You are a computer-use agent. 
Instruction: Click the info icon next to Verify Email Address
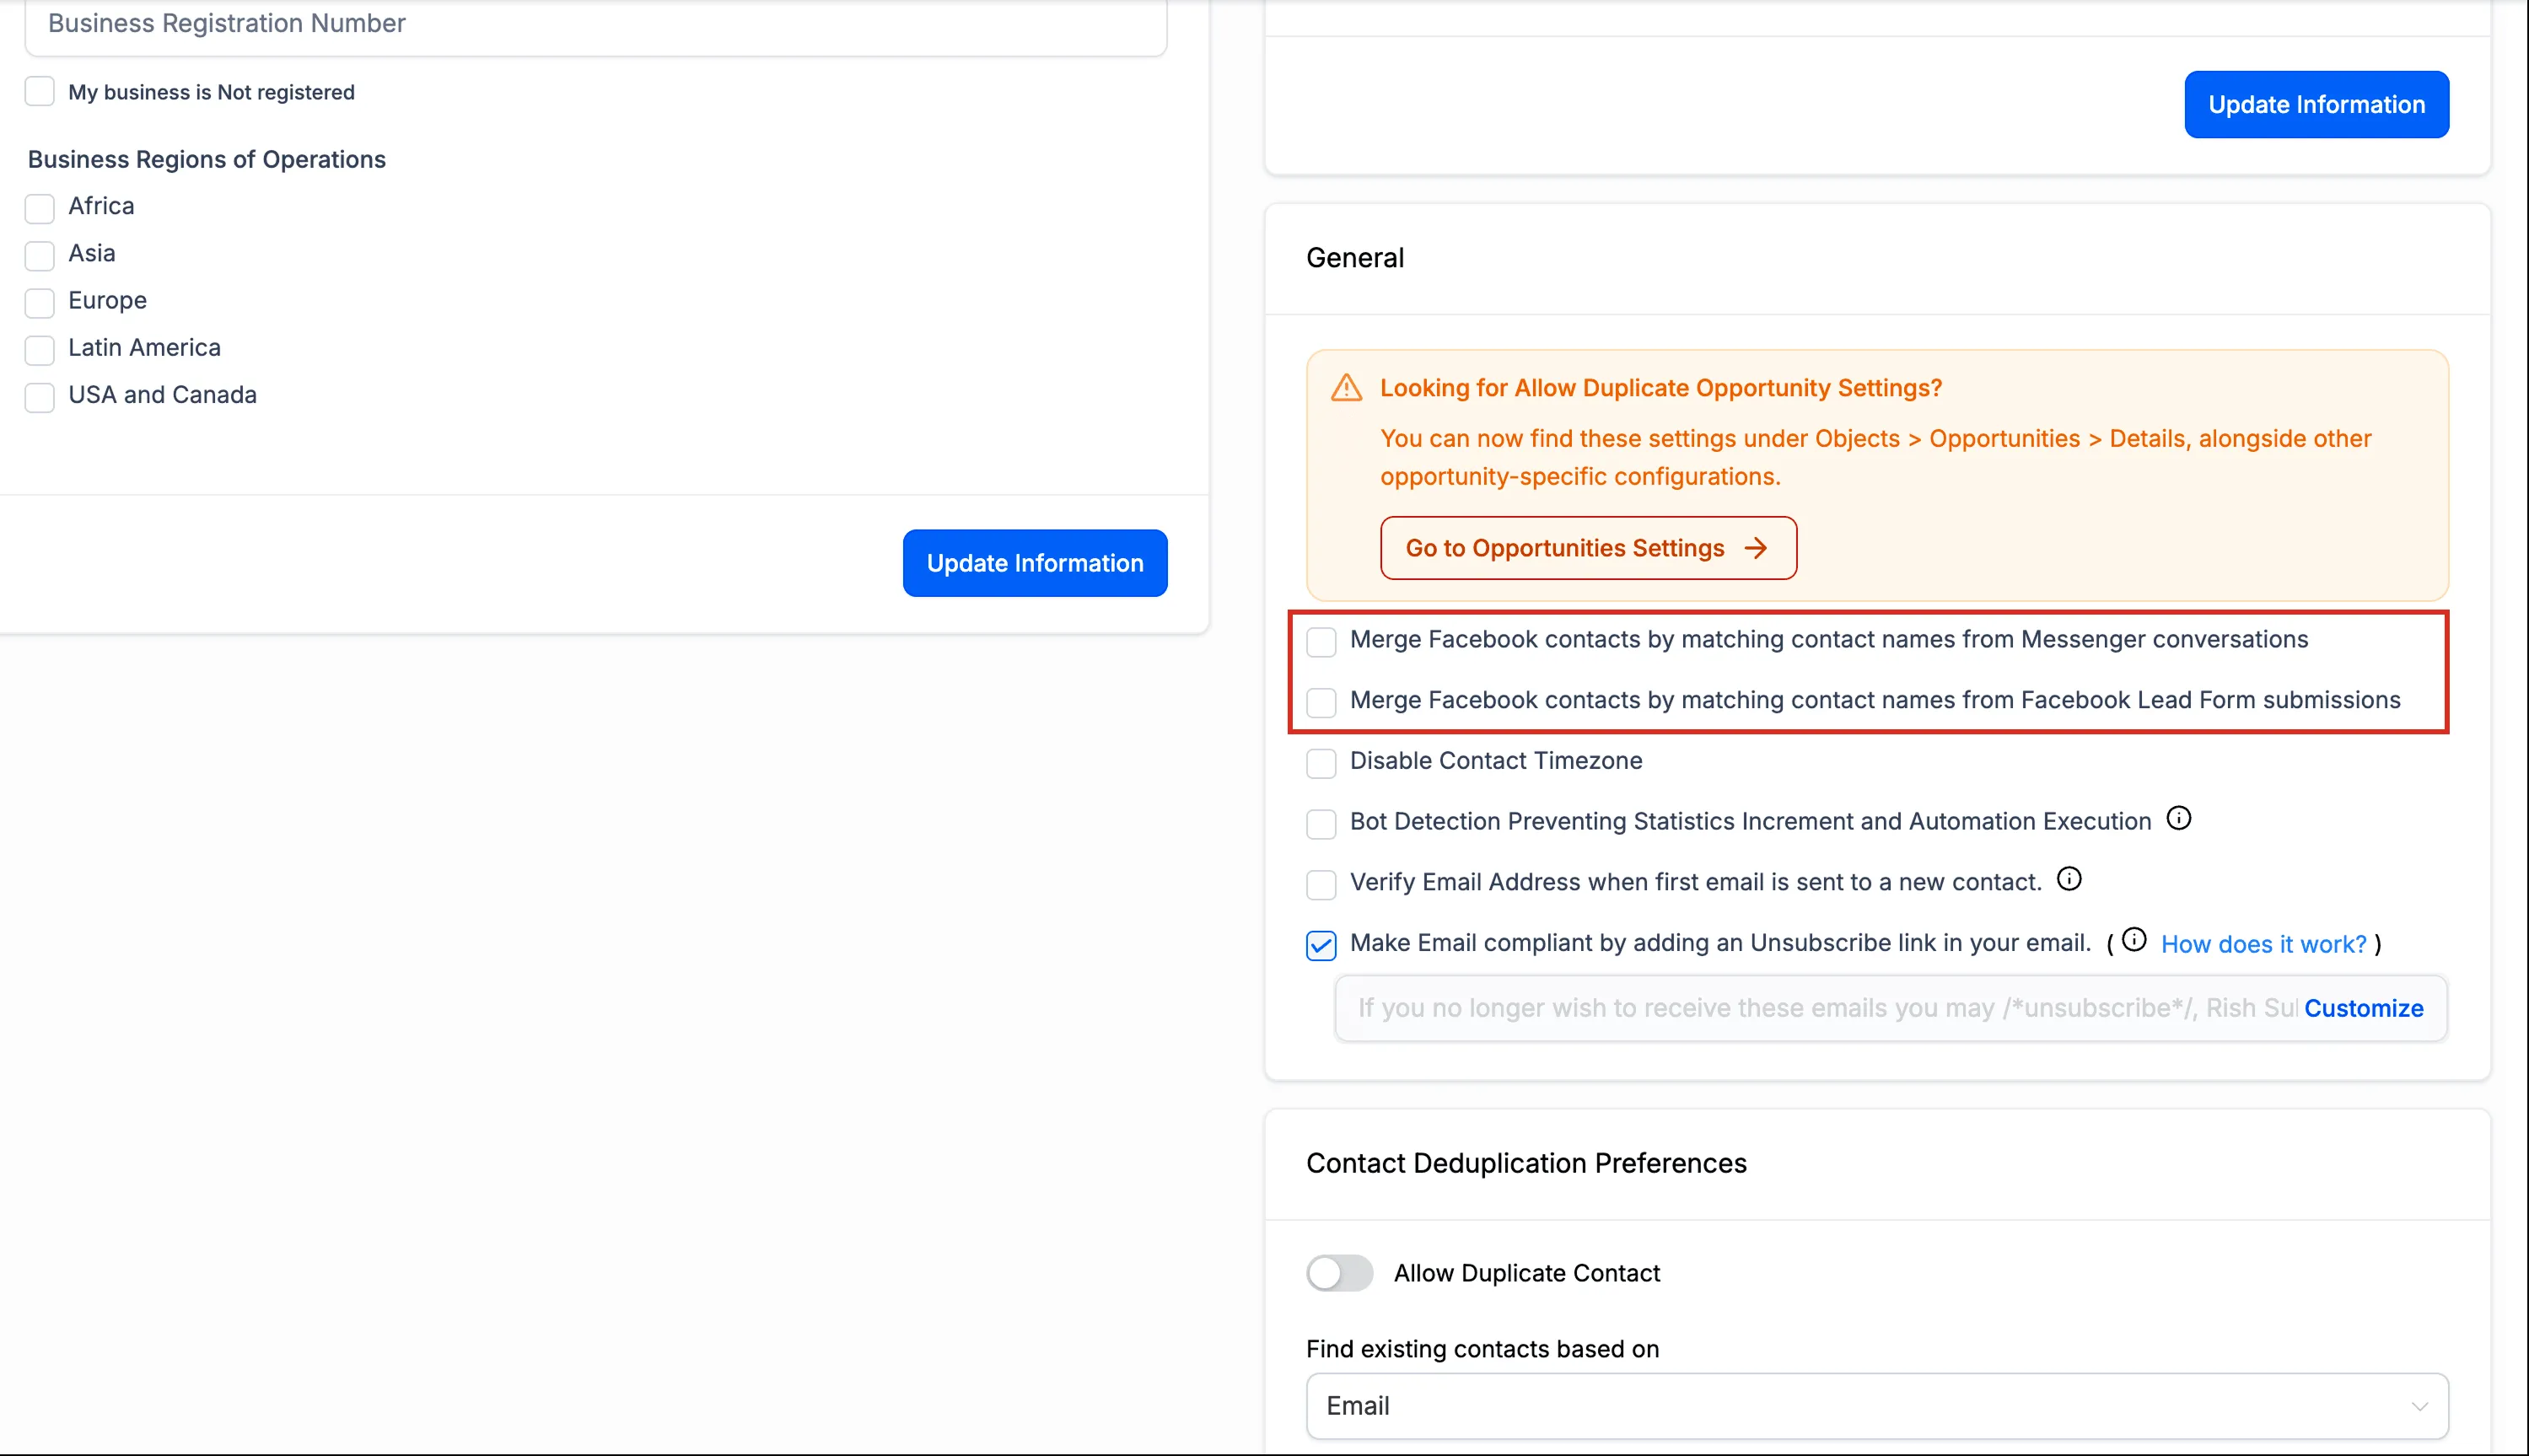pos(2069,880)
